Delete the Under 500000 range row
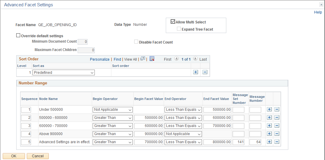 [x=277, y=109]
